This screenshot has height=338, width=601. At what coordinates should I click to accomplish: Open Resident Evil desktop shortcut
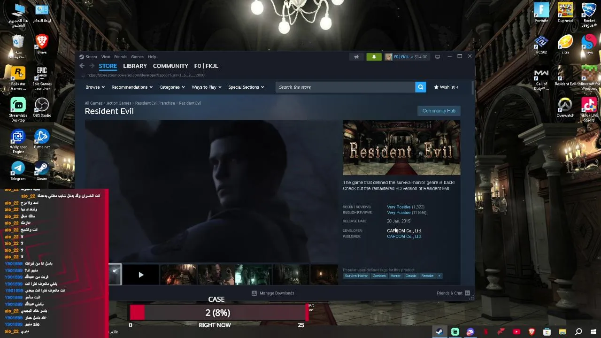click(565, 76)
